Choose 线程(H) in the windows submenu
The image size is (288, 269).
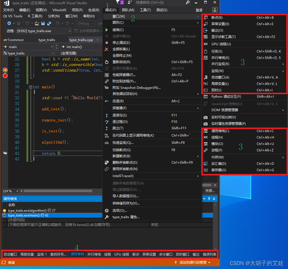click(x=217, y=137)
